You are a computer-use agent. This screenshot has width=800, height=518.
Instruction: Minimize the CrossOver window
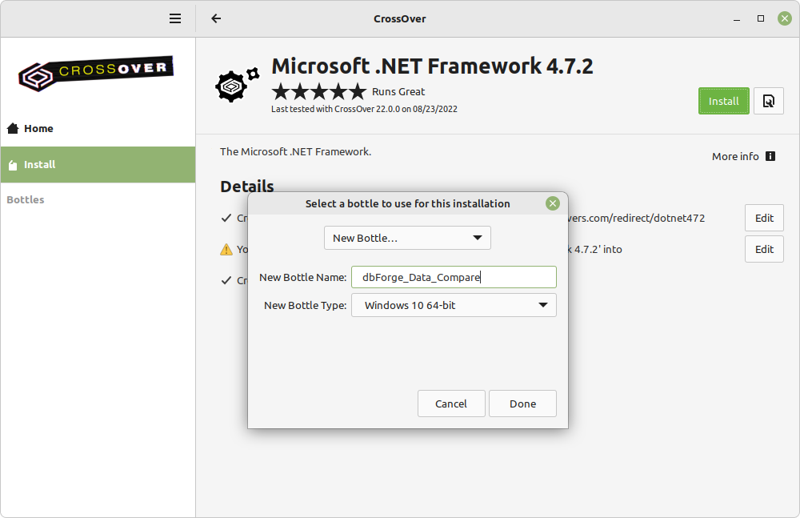point(737,19)
